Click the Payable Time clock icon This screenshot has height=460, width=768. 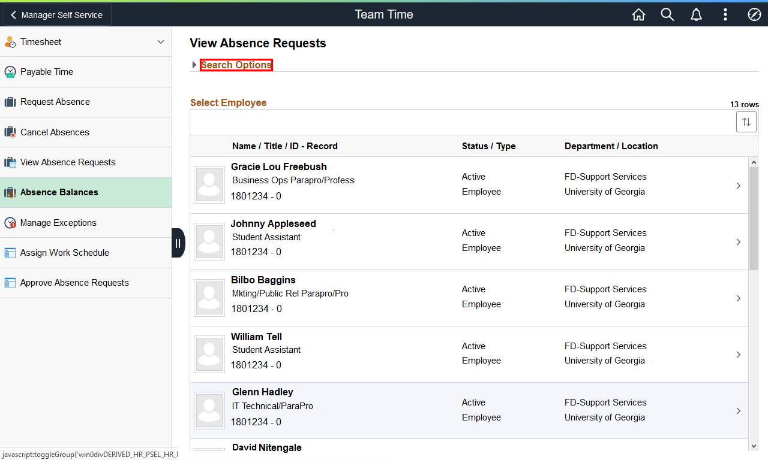point(10,72)
